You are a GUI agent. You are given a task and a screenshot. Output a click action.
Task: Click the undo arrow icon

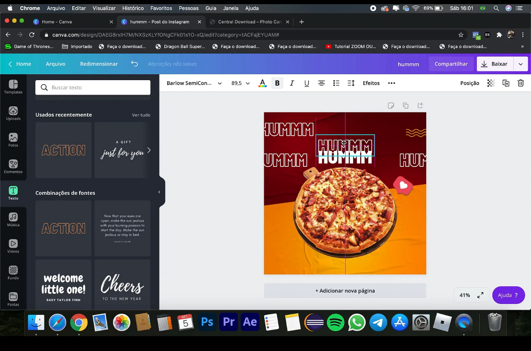(x=134, y=64)
